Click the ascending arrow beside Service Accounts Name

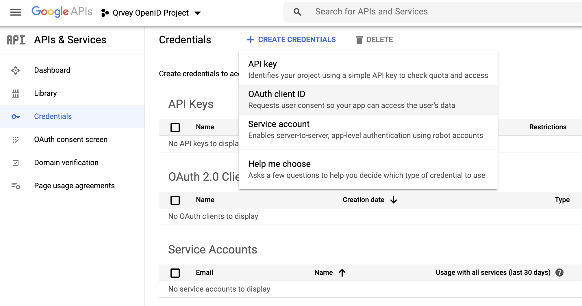tap(342, 273)
